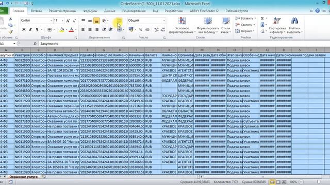
Task: Increase indent in the alignment group
Action: pos(110,30)
